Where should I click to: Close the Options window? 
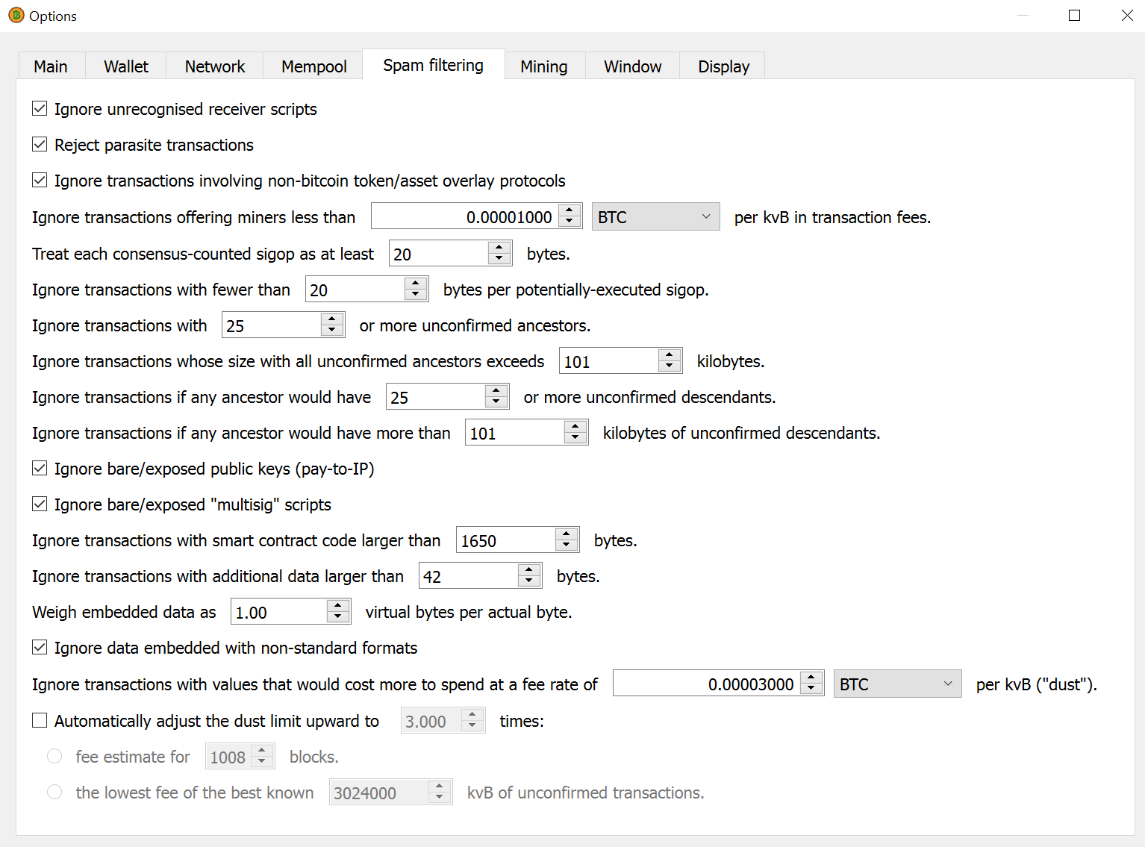pyautogui.click(x=1127, y=15)
